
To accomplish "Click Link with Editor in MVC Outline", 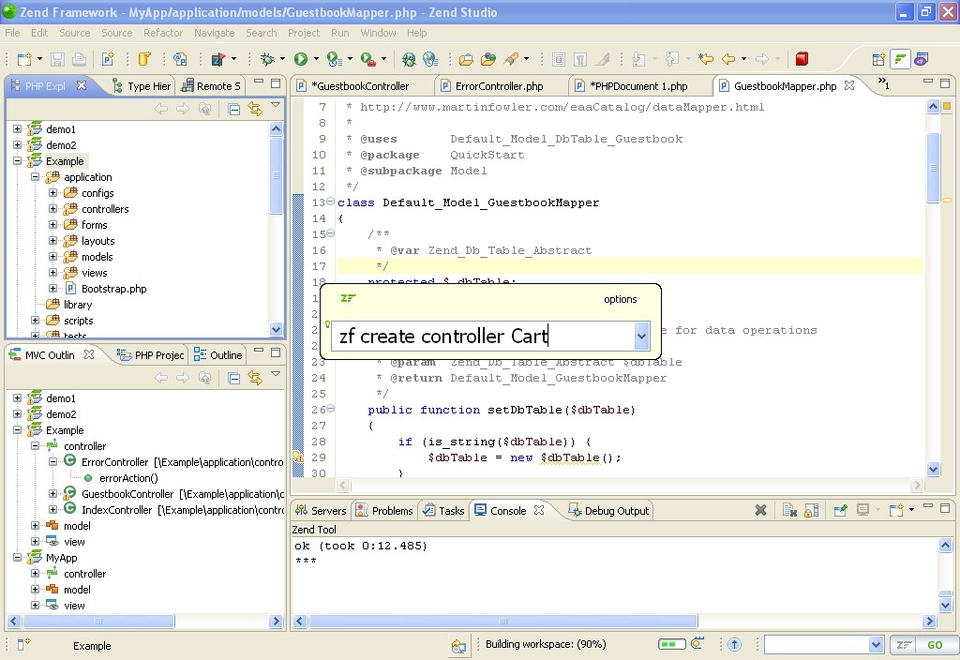I will 255,379.
